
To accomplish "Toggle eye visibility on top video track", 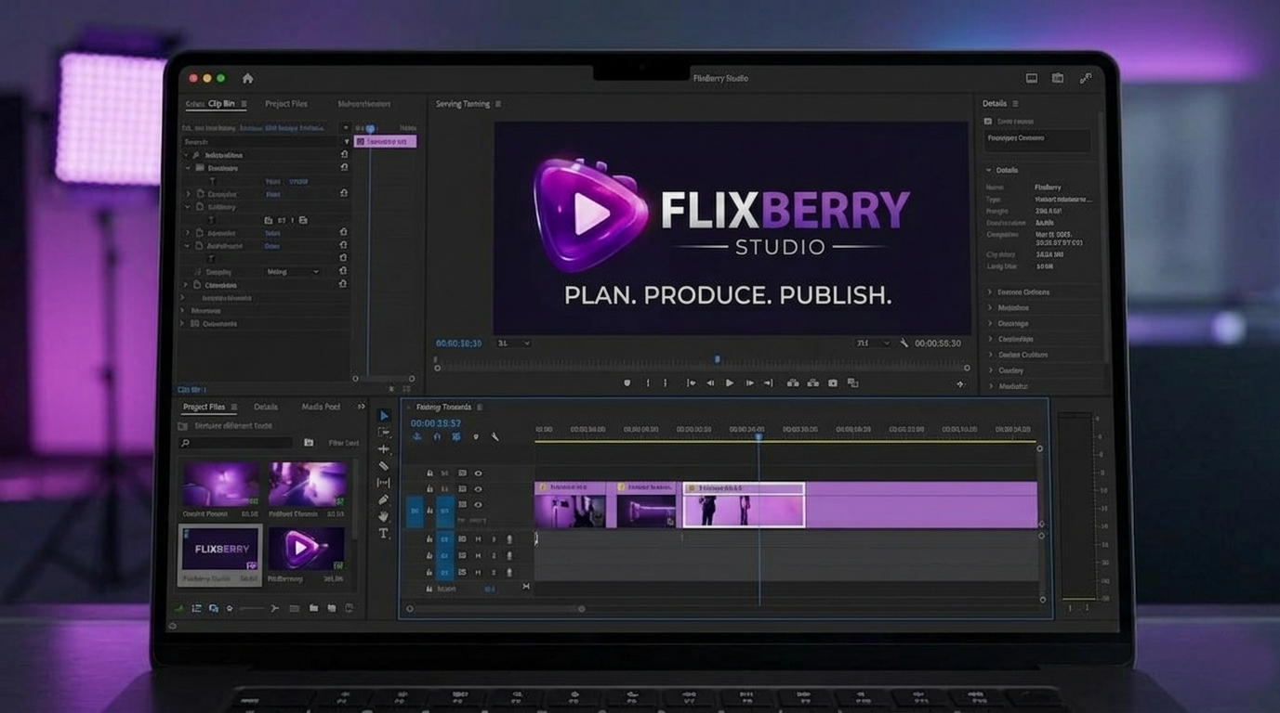I will (x=479, y=473).
